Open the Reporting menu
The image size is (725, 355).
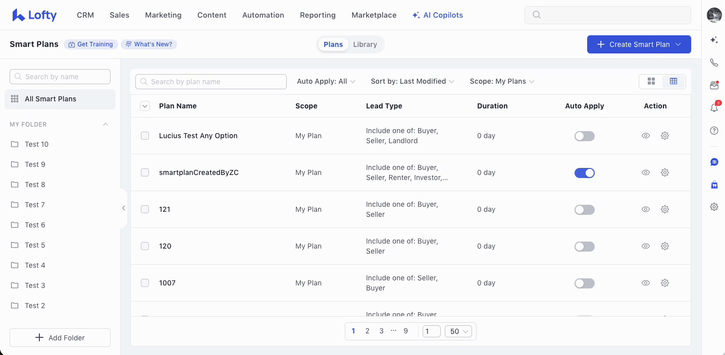click(318, 15)
